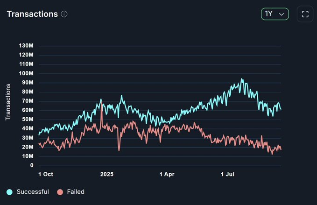Open the 1Y time range dropdown
The image size is (317, 205).
click(x=275, y=14)
